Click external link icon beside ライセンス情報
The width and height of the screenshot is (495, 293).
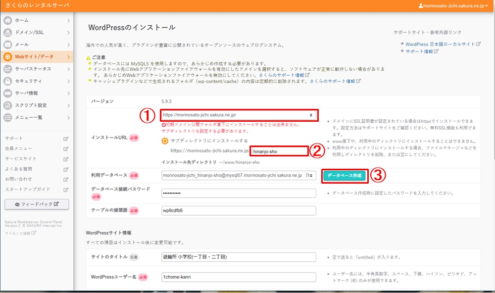(x=34, y=233)
